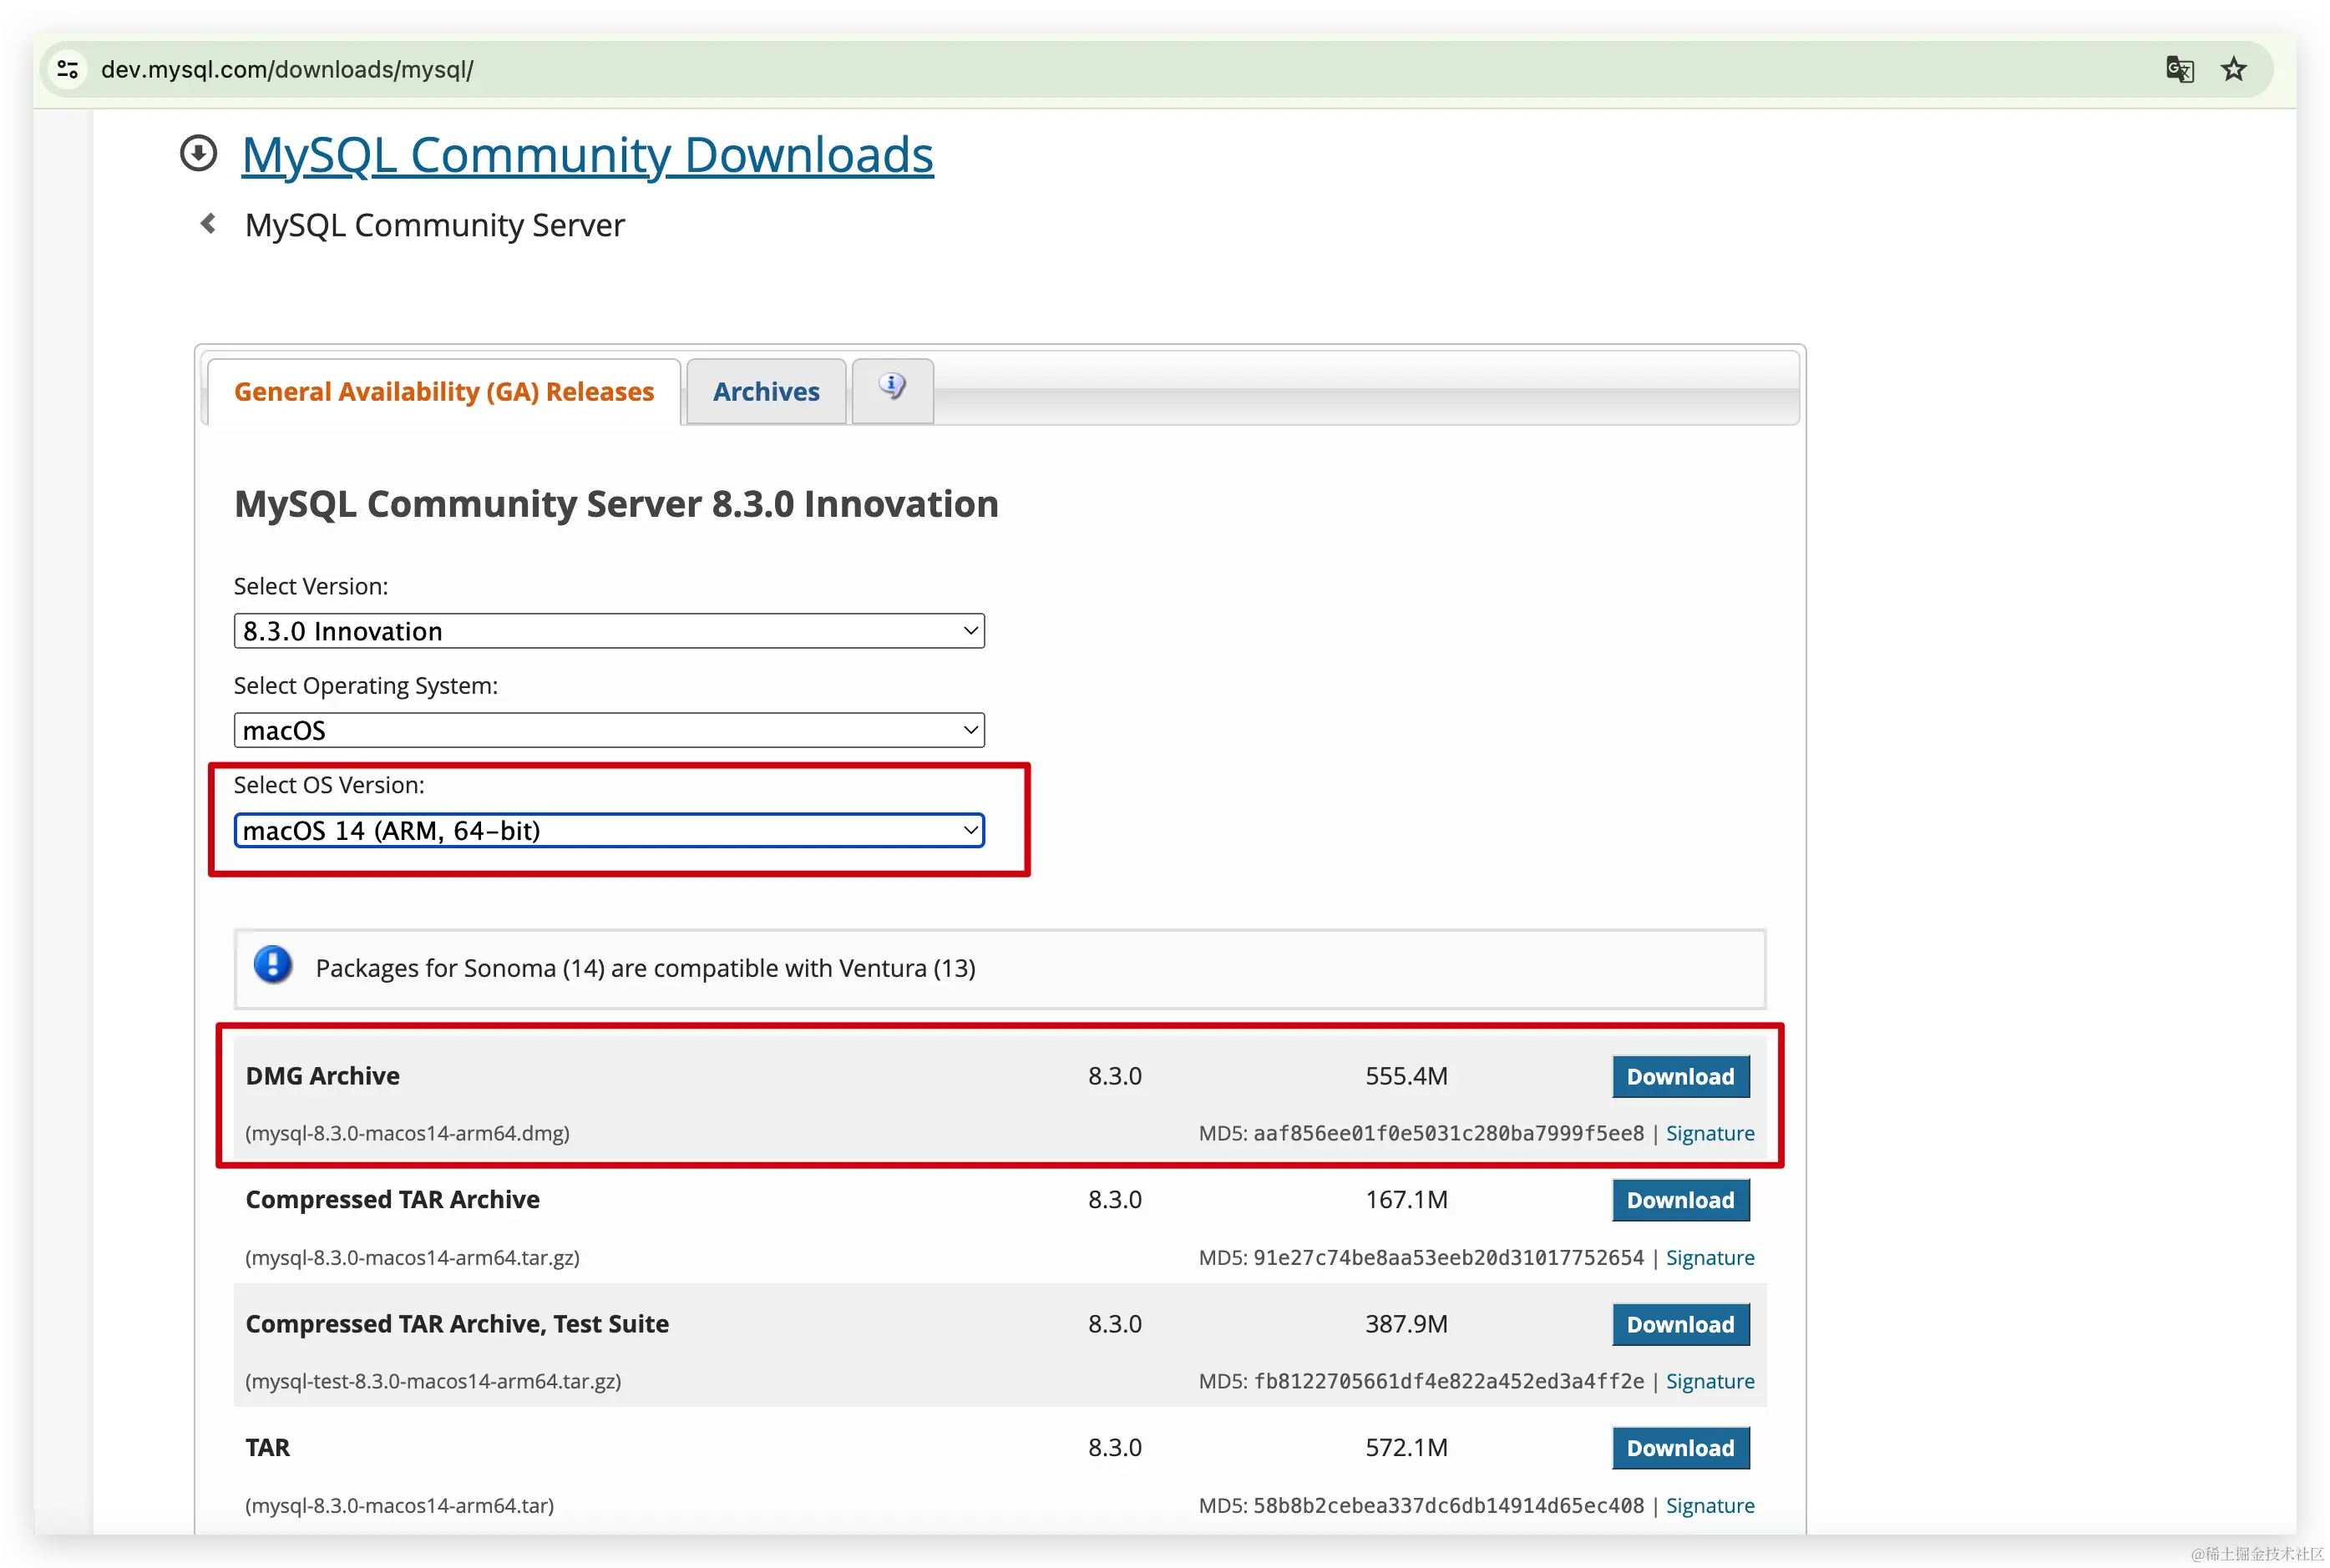Image resolution: width=2330 pixels, height=1568 pixels.
Task: Click the MySQL Community Server breadcrumb text
Action: [x=434, y=225]
